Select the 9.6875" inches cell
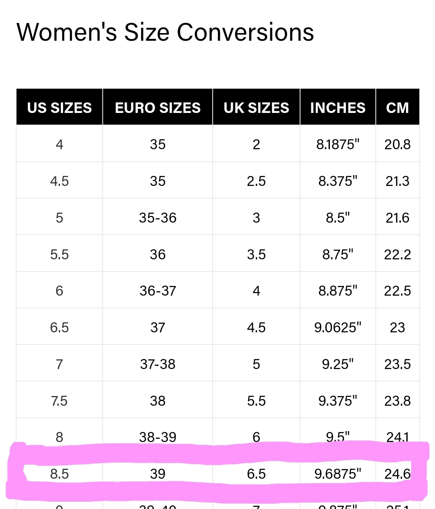Viewport: 435px width, 509px height. 338,474
